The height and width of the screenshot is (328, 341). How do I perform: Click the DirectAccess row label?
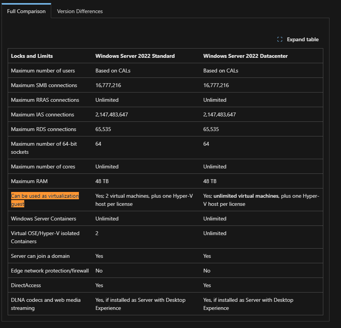click(26, 285)
